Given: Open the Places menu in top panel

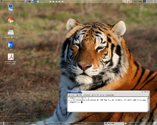Looking at the screenshot, I should 14,2.
